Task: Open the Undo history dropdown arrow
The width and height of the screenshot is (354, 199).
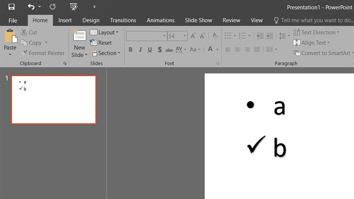Action: pyautogui.click(x=40, y=7)
